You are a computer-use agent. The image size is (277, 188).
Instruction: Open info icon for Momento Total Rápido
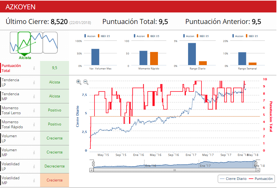(x=34, y=124)
